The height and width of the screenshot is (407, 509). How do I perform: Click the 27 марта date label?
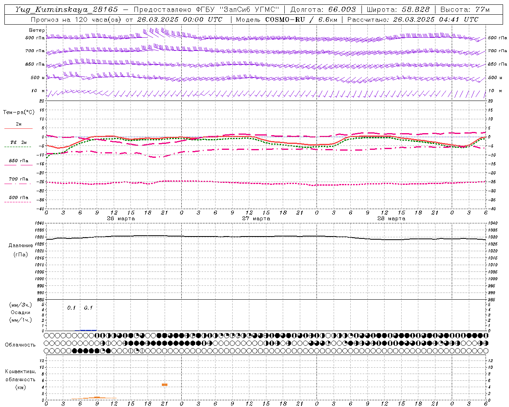coord(256,219)
